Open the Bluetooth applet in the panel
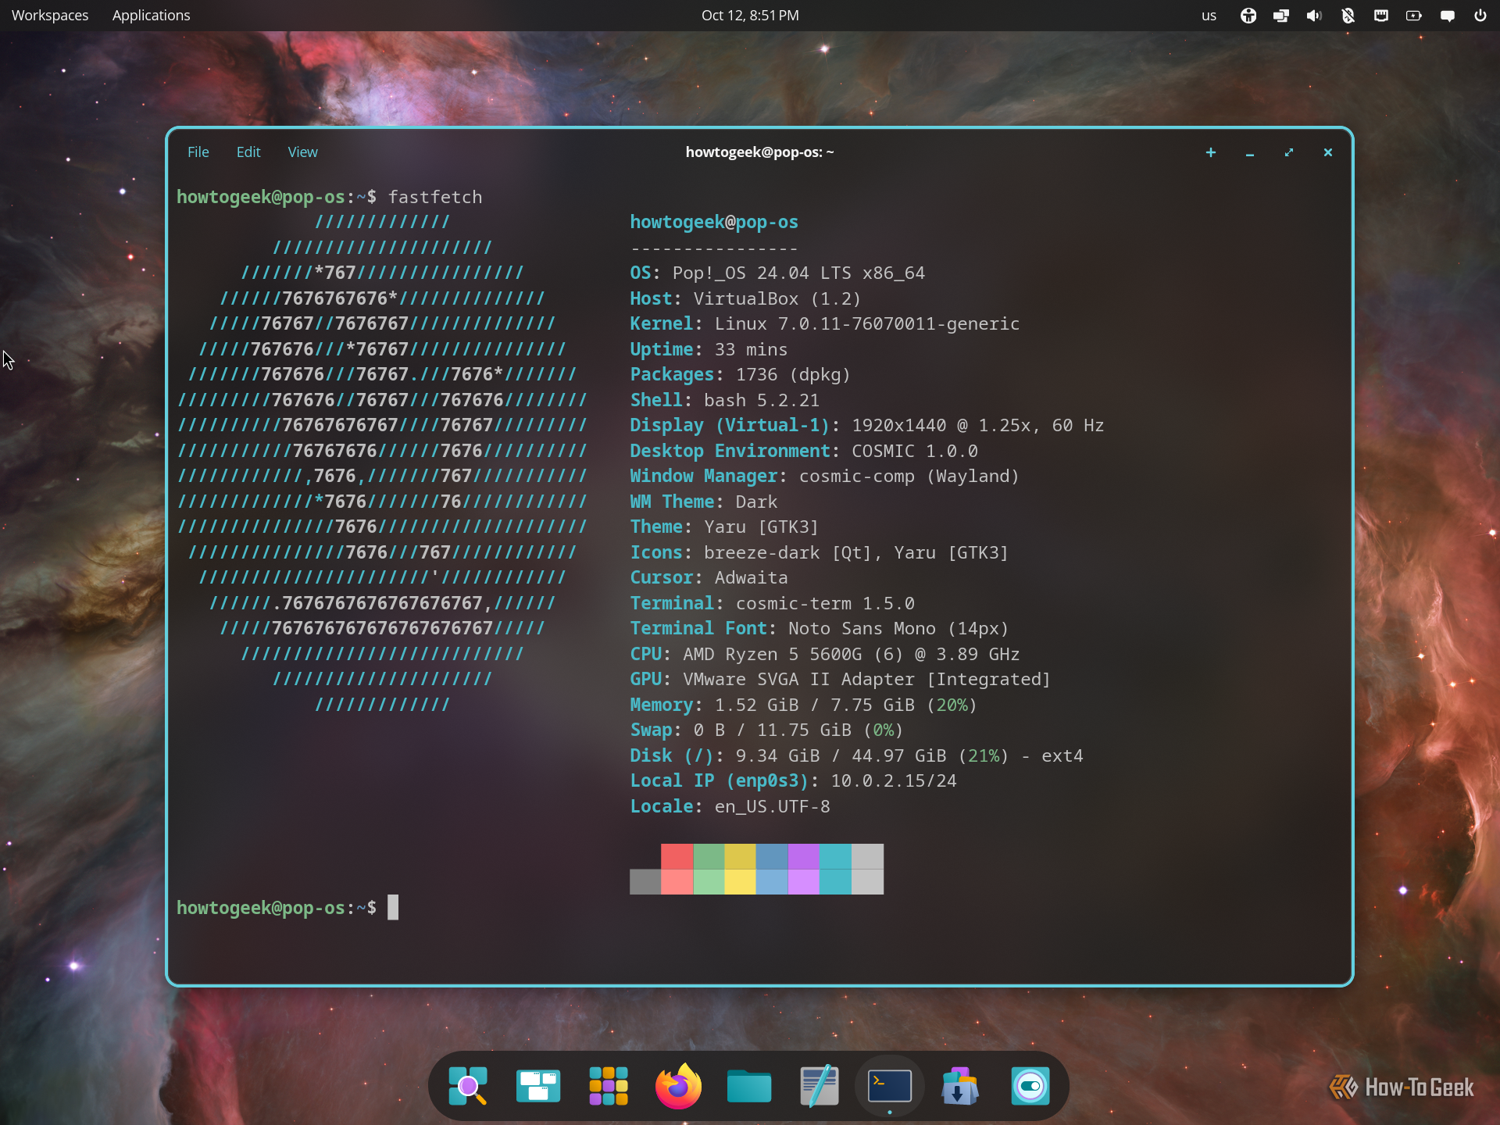Viewport: 1500px width, 1125px height. pos(1348,16)
